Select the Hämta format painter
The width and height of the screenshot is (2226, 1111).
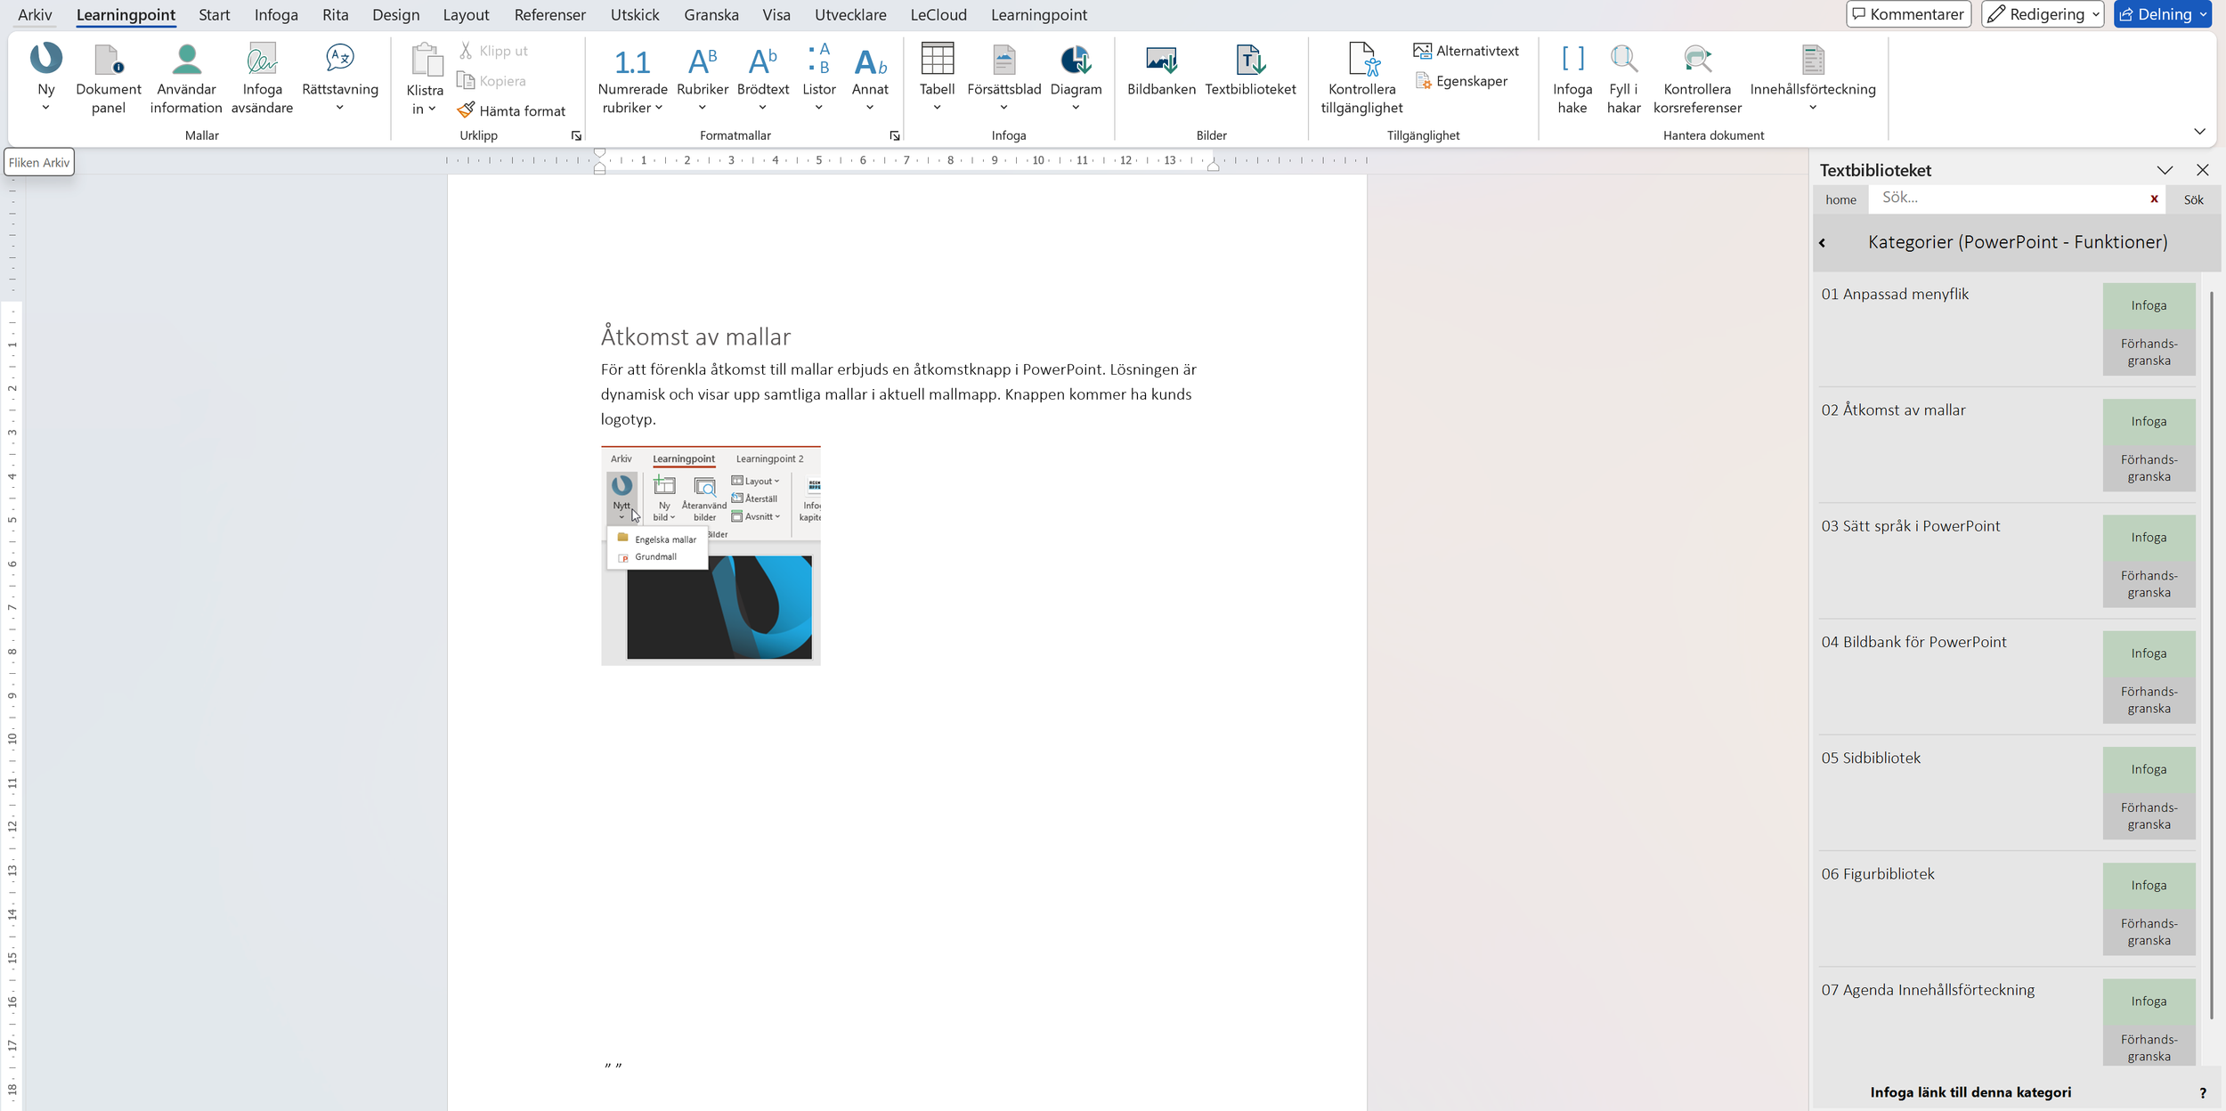point(512,110)
